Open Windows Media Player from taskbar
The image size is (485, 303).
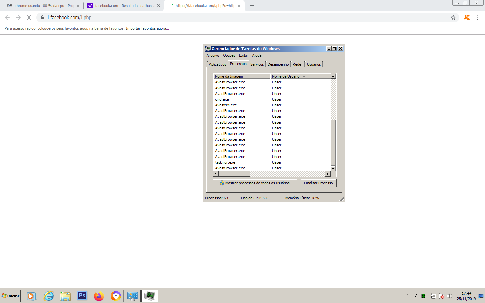coord(31,296)
